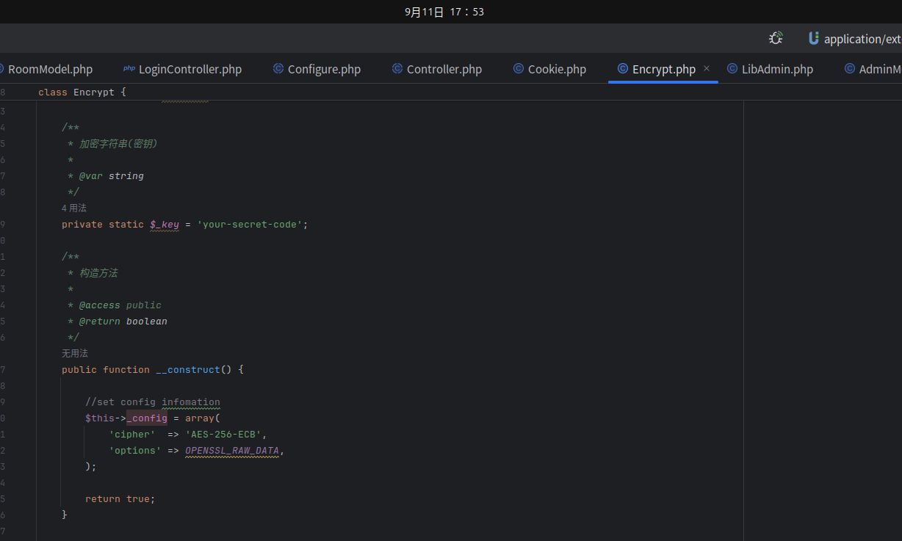Click the class icon on Encrypt.php tab
This screenshot has width=902, height=541.
[x=623, y=68]
